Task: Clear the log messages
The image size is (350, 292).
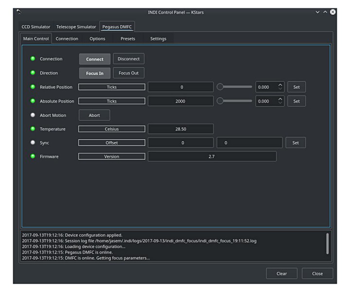Action: [281, 274]
